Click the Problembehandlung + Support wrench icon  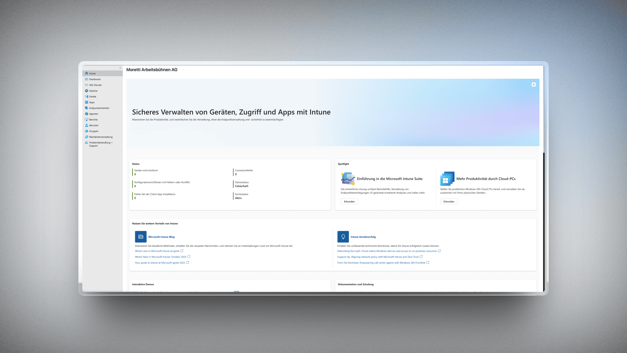coord(87,143)
